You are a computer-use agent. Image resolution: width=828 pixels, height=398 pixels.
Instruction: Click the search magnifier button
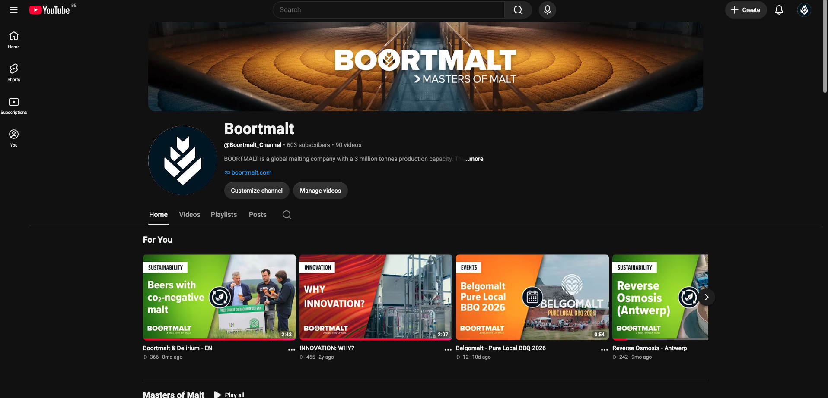coord(518,10)
